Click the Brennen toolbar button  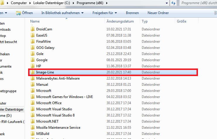click(x=132, y=13)
